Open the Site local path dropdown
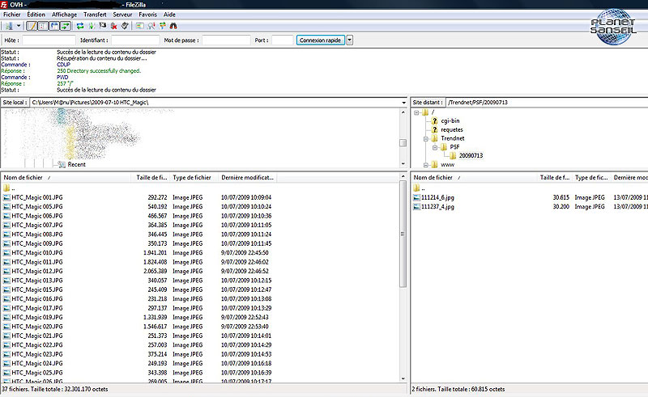This screenshot has width=648, height=397. click(403, 103)
